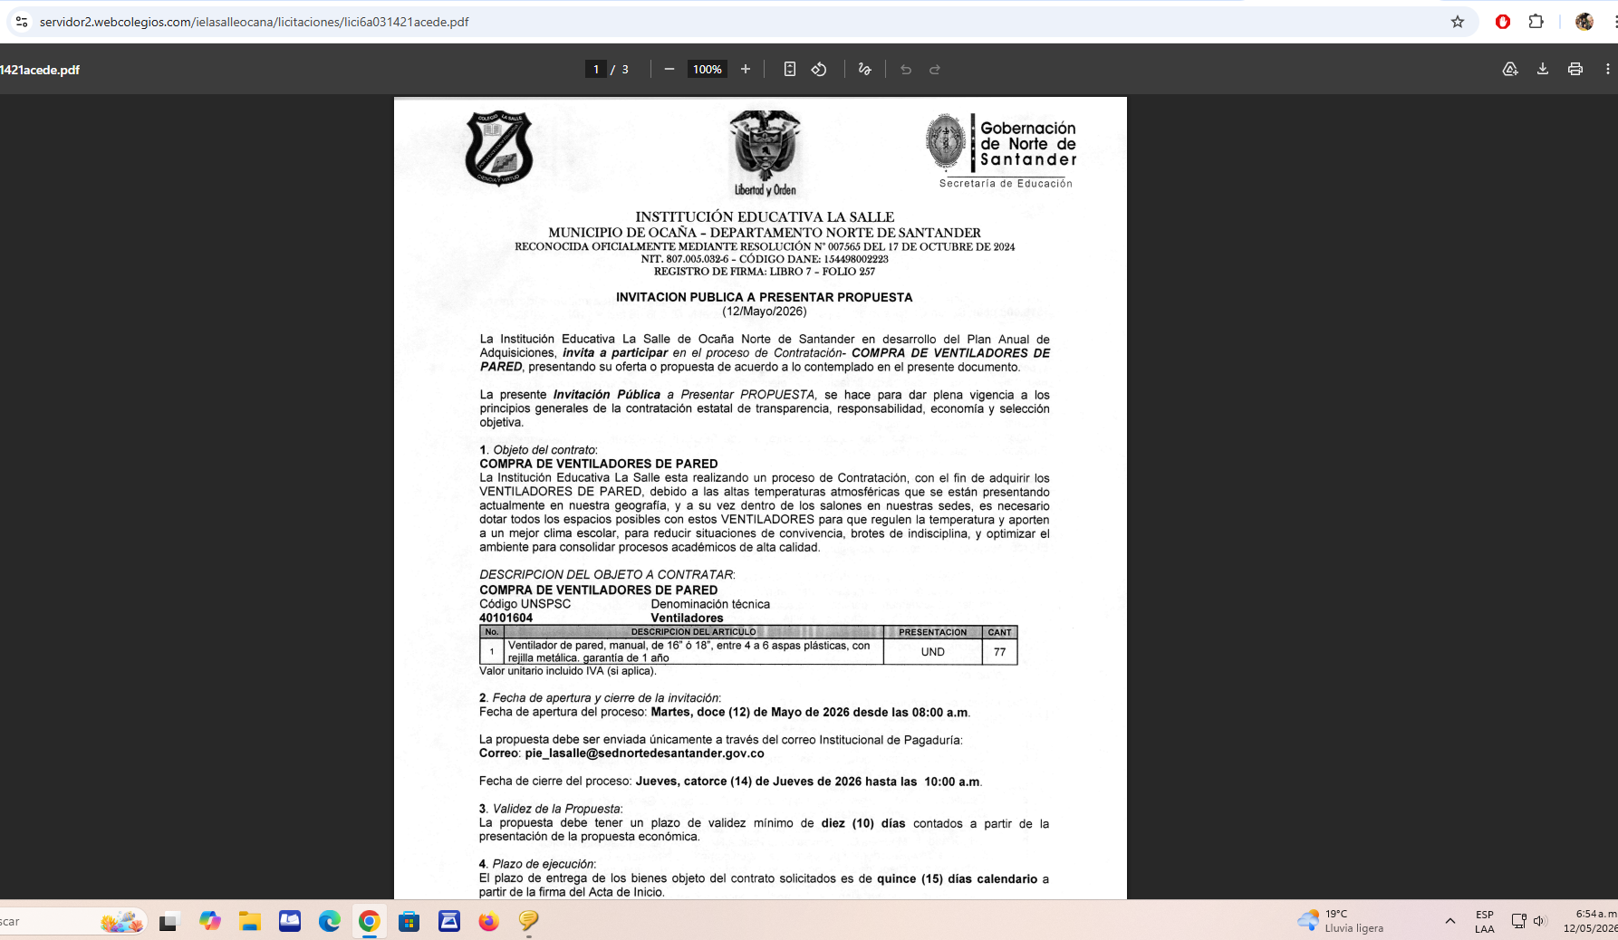This screenshot has height=940, width=1618.
Task: Click the Fit to page icon
Action: click(790, 70)
